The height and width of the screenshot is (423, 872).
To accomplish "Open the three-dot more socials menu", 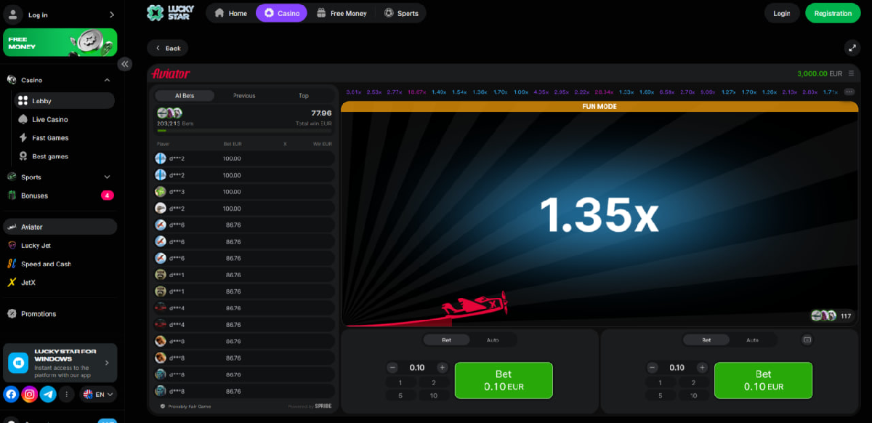I will coord(67,394).
